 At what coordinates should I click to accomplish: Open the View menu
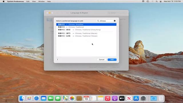[34, 1]
